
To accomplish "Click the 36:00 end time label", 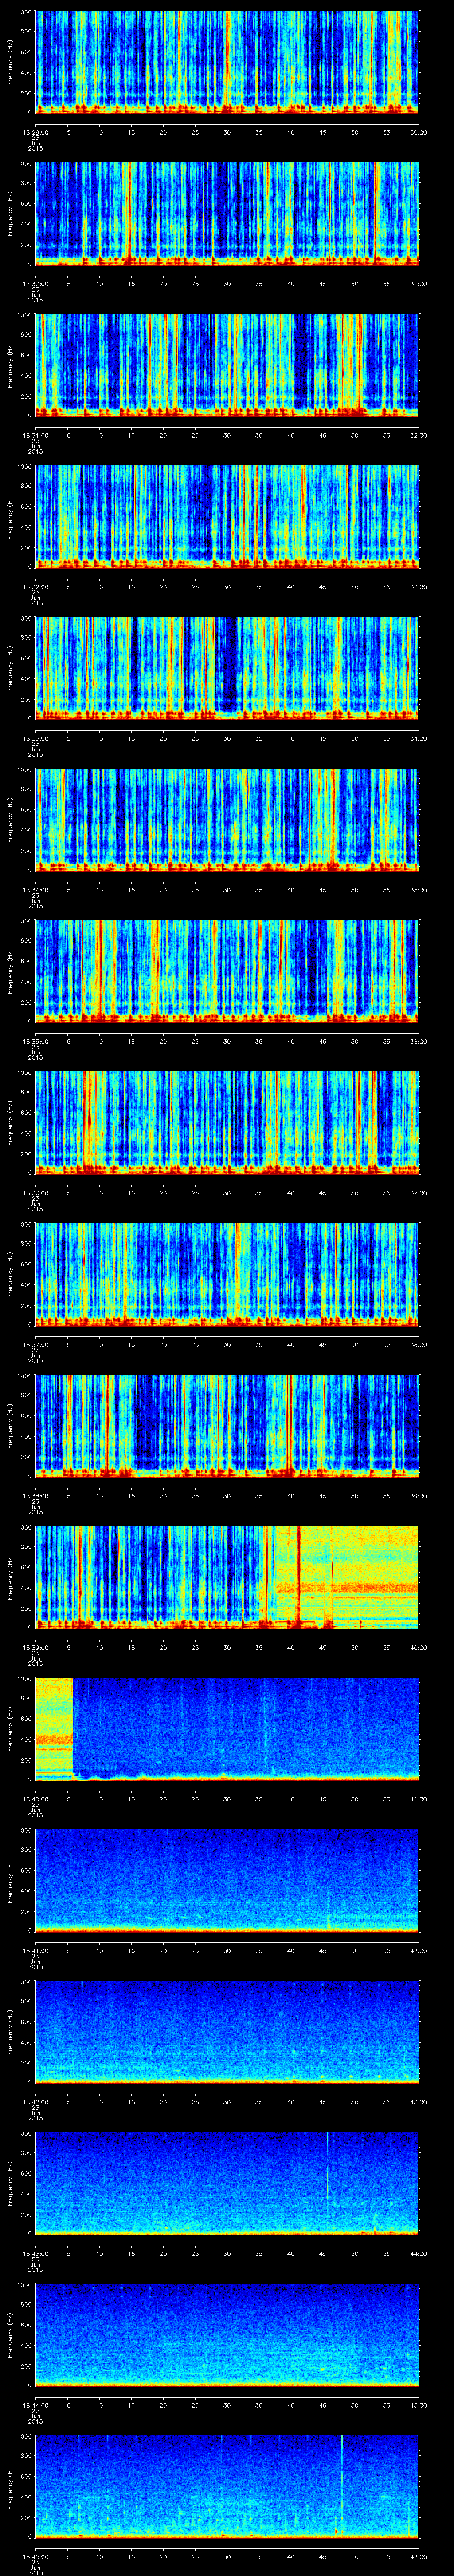I will (419, 1041).
